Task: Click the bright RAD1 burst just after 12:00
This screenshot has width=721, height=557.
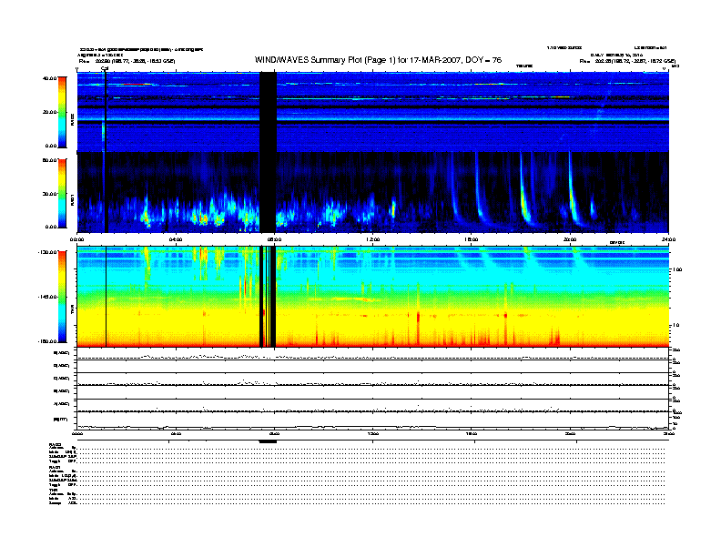Action: coord(393,209)
